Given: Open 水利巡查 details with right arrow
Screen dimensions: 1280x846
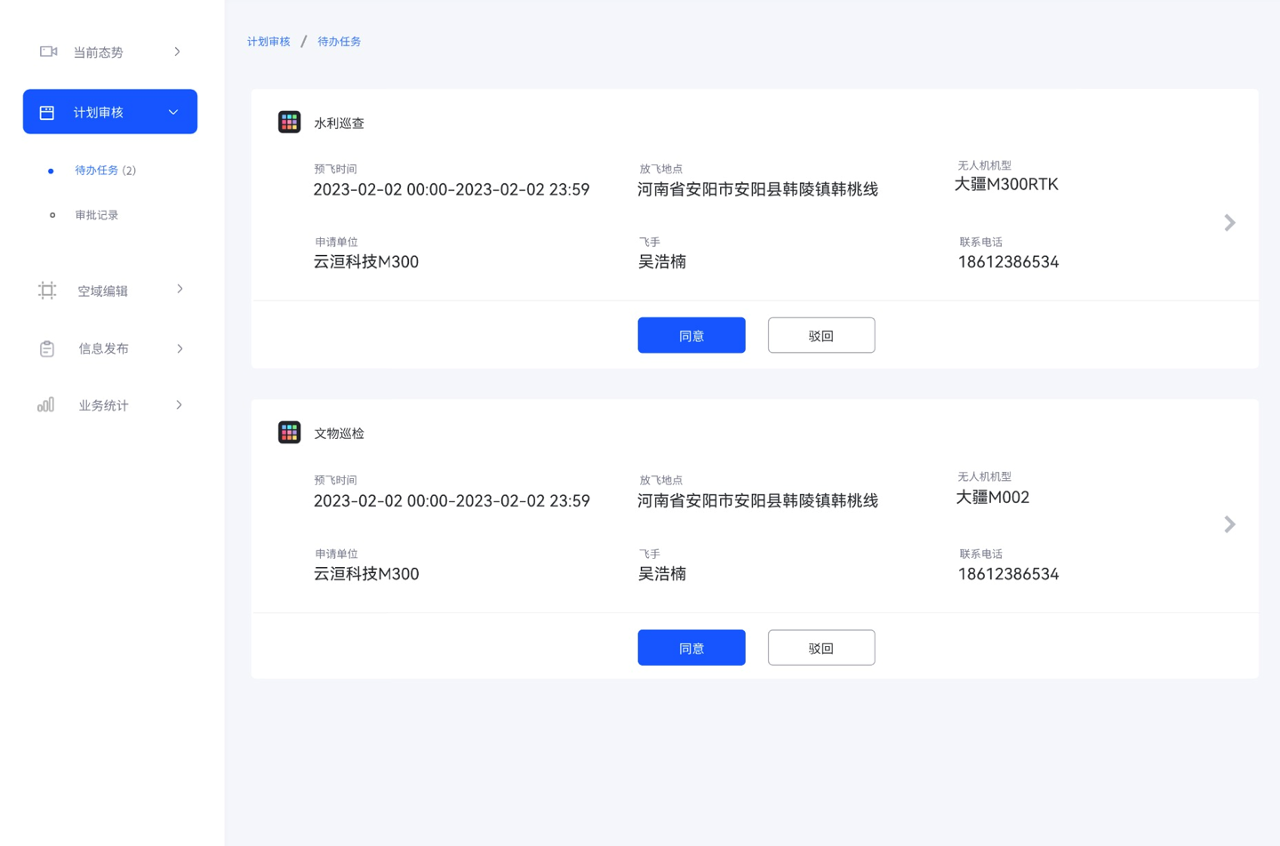Looking at the screenshot, I should click(1229, 223).
